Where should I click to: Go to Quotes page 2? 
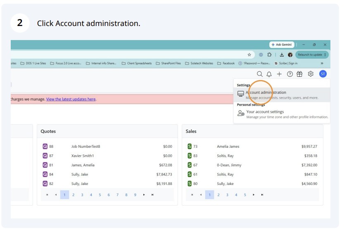pos(73,195)
